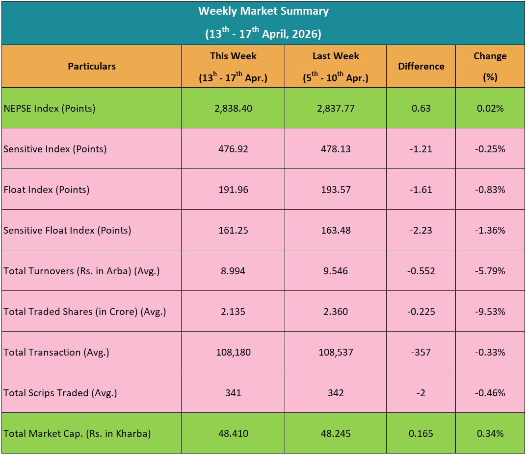This screenshot has height=455, width=526.
Task: Click Float Index this week value 191.96
Action: (233, 190)
